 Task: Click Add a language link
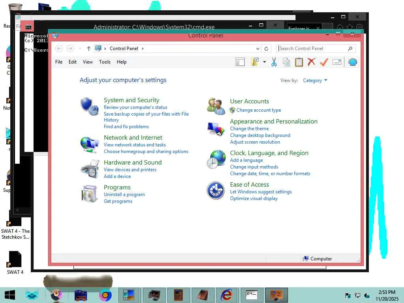point(246,160)
